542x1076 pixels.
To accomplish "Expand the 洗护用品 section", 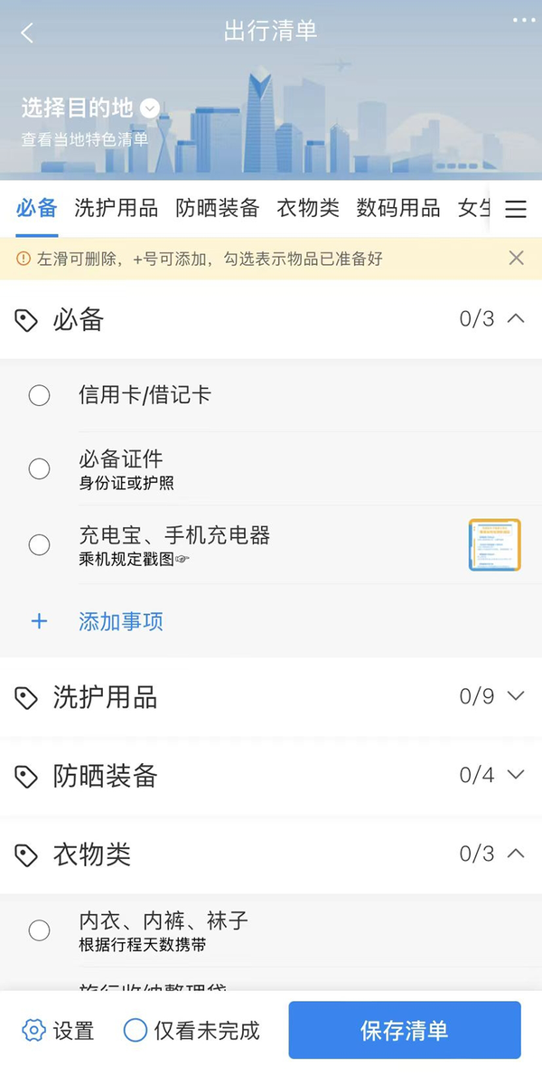I will click(x=516, y=696).
